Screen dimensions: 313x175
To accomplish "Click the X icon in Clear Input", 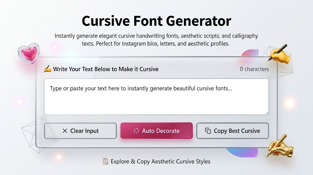I will pos(65,131).
